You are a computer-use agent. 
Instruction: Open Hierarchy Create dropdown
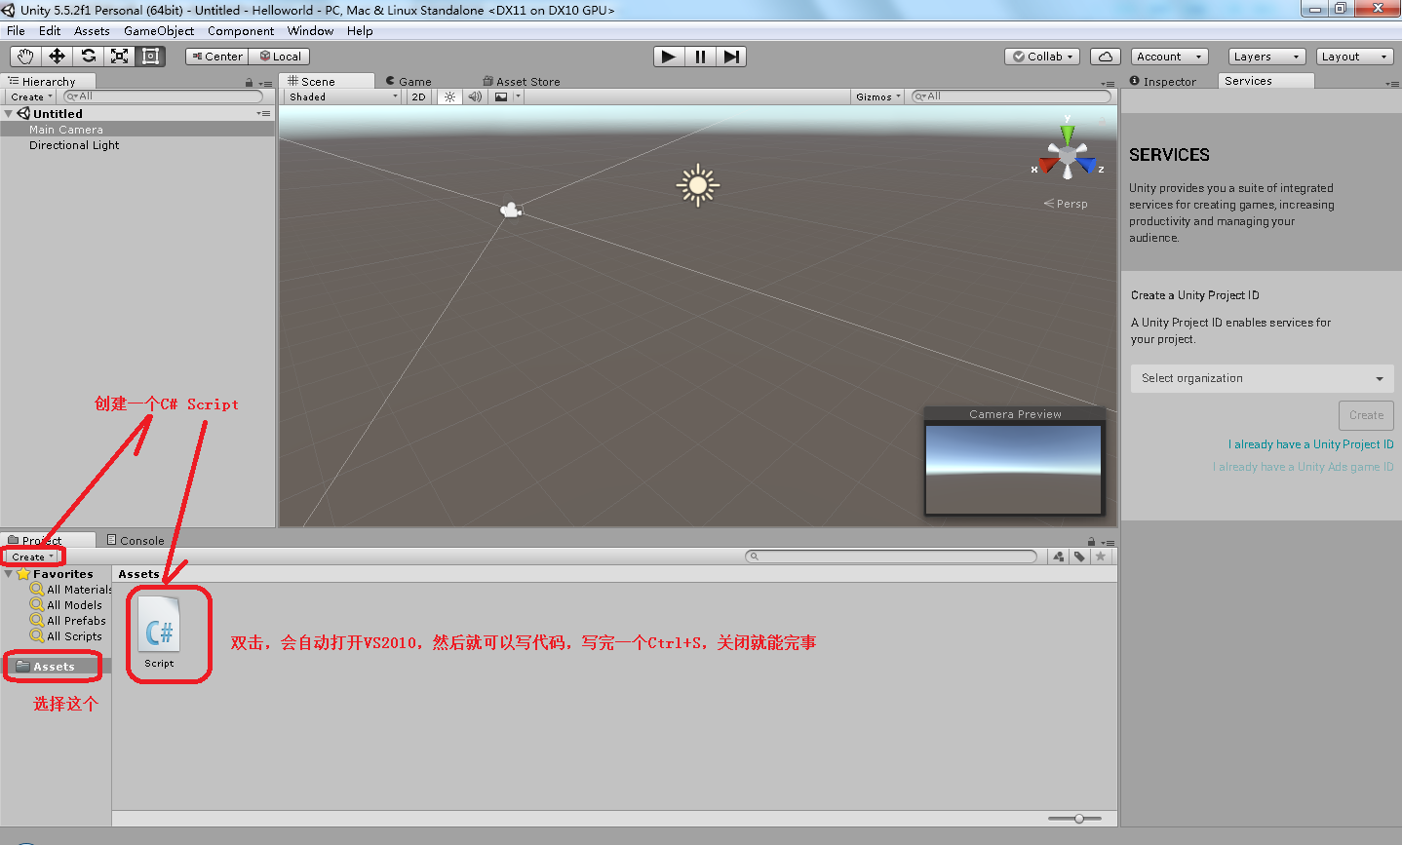(31, 96)
